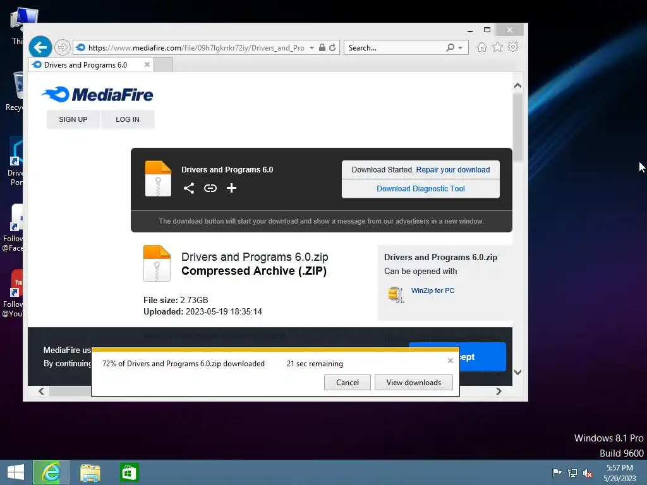
Task: Expand the search provider dropdown arrow
Action: [460, 48]
